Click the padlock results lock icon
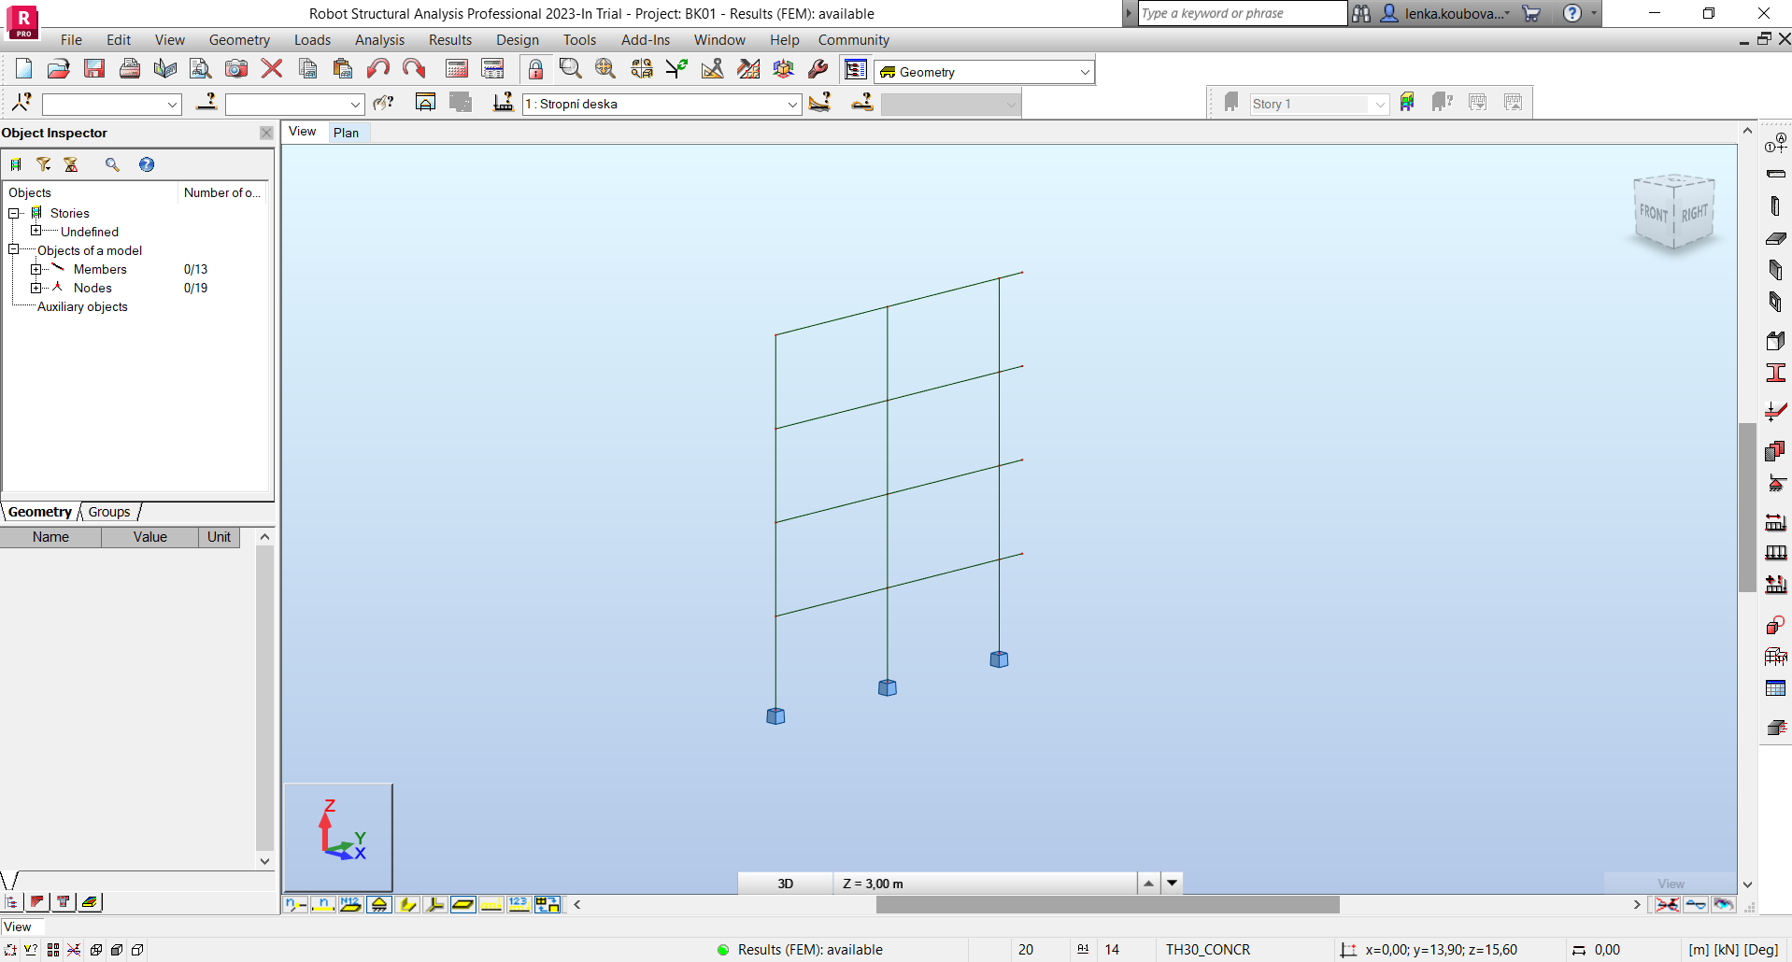 [535, 69]
